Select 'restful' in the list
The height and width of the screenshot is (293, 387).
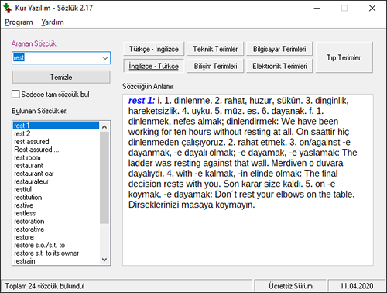pos(56,189)
